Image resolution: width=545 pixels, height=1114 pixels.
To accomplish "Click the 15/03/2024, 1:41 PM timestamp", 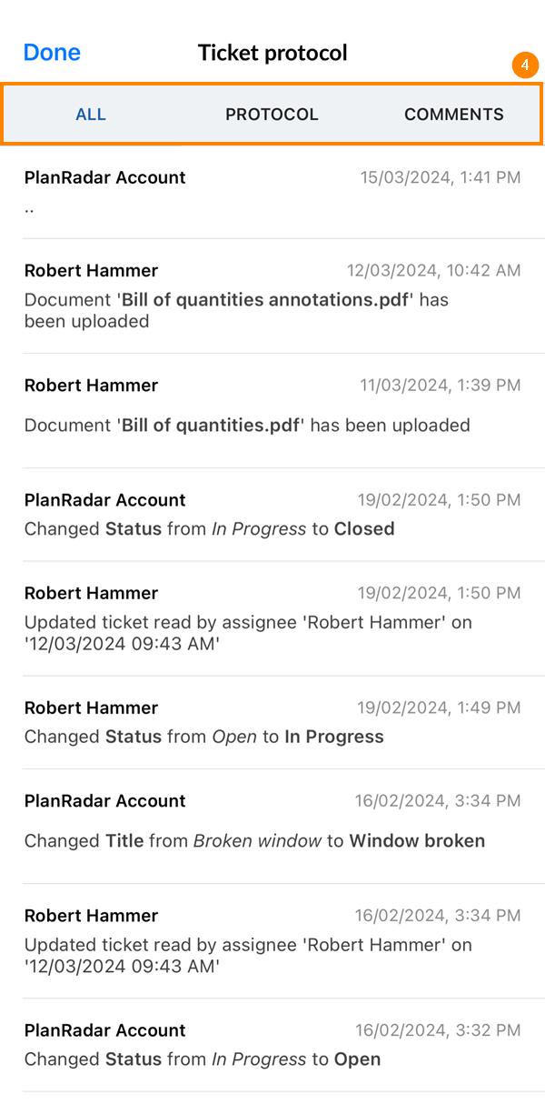I will coord(441,177).
